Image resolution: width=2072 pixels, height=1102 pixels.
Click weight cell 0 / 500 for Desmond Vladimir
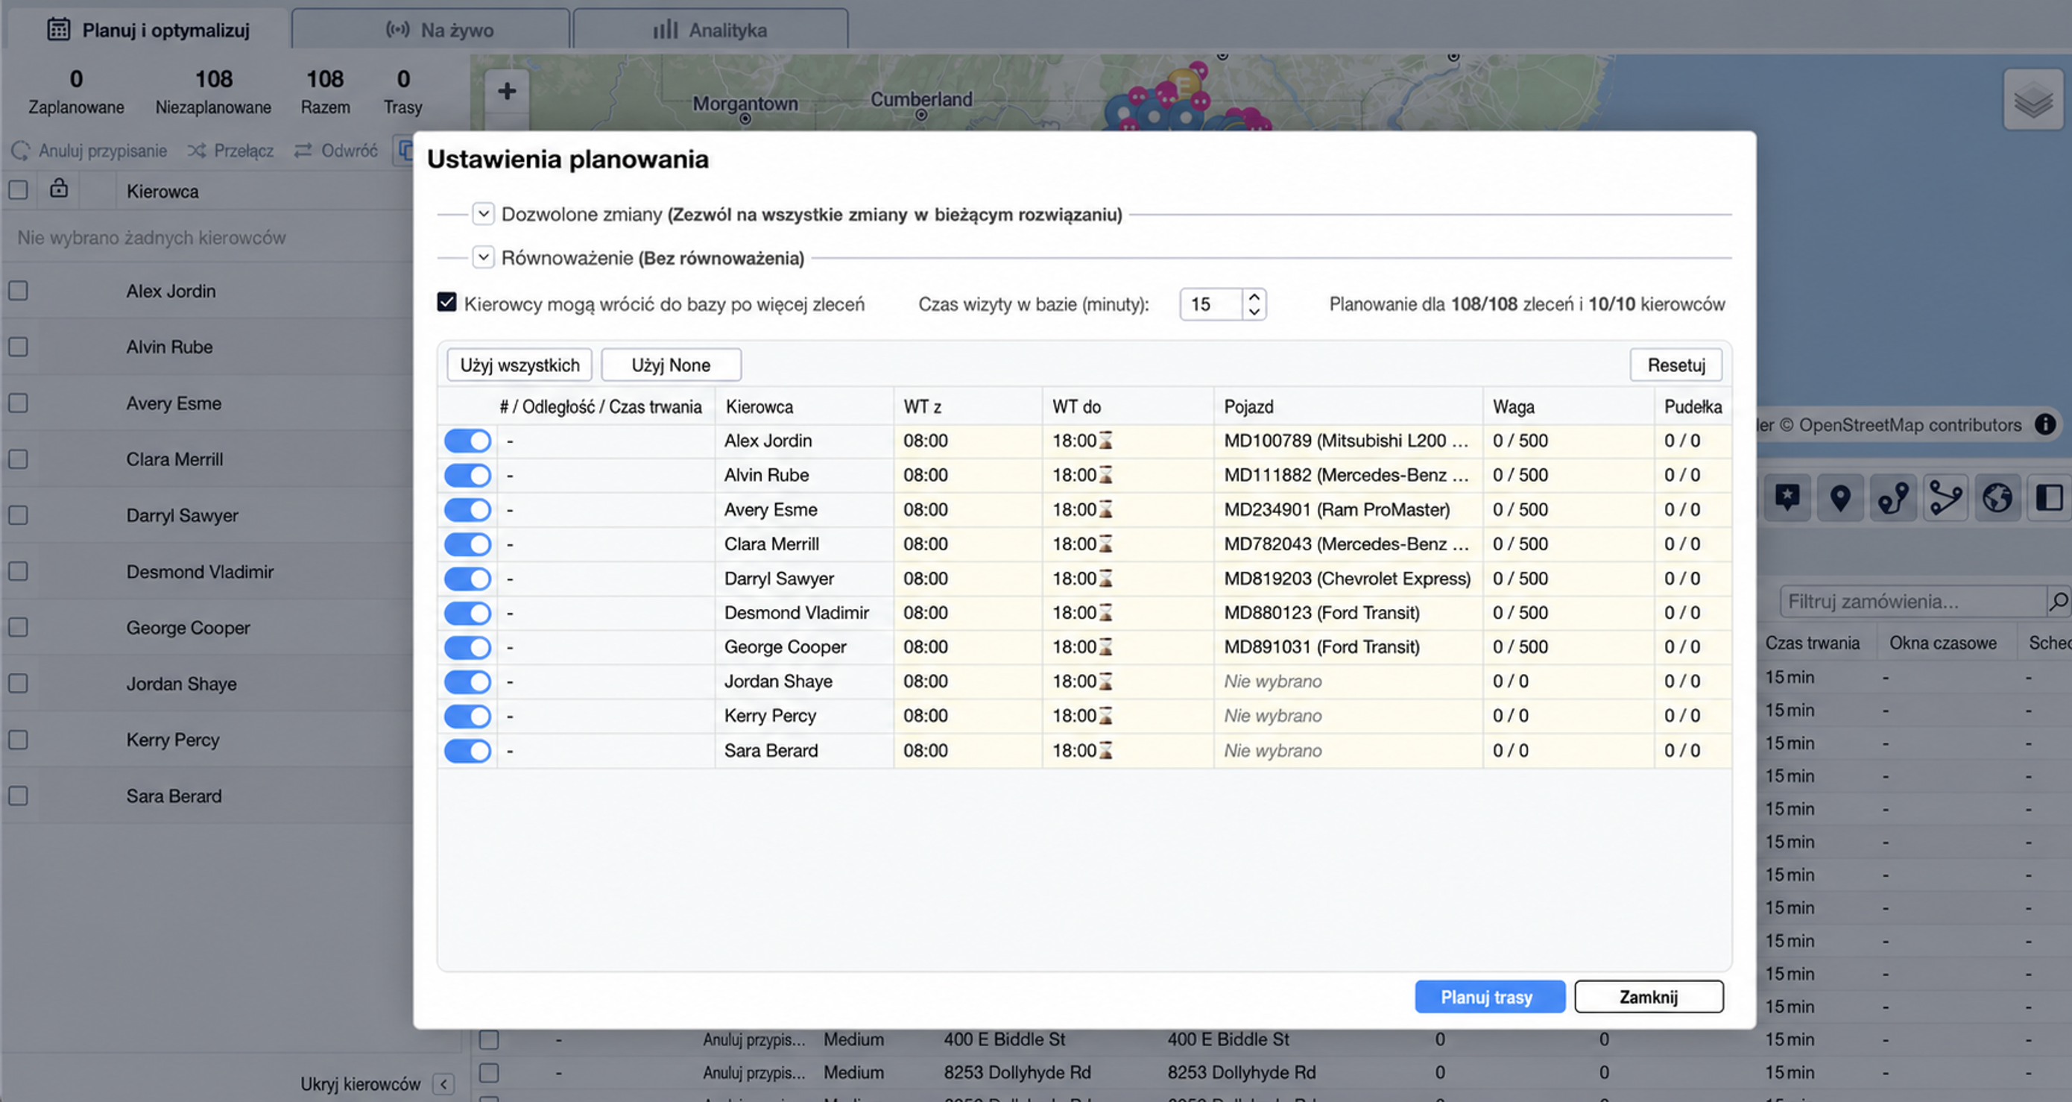(1568, 613)
